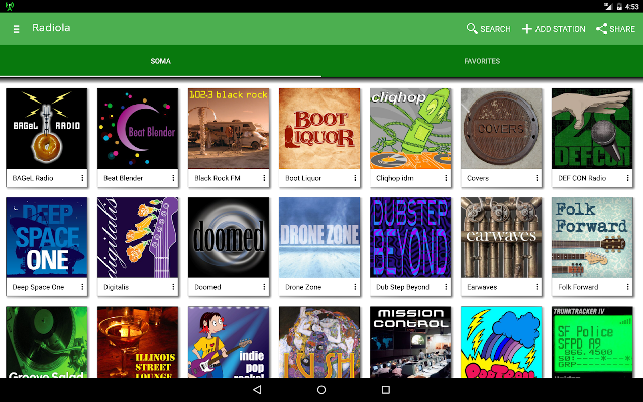Screen dimensions: 643x402
Task: Click the BAGeL Radio station name
Action: [33, 178]
